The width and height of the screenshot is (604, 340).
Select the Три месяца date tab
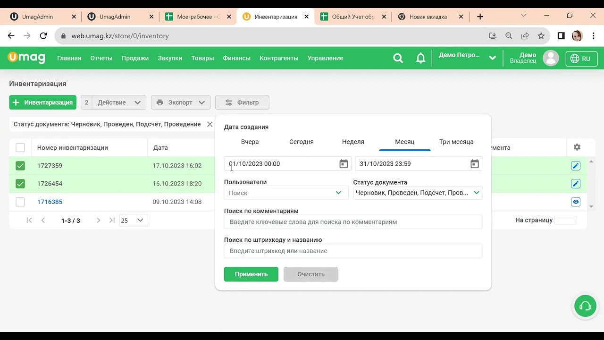click(x=456, y=142)
